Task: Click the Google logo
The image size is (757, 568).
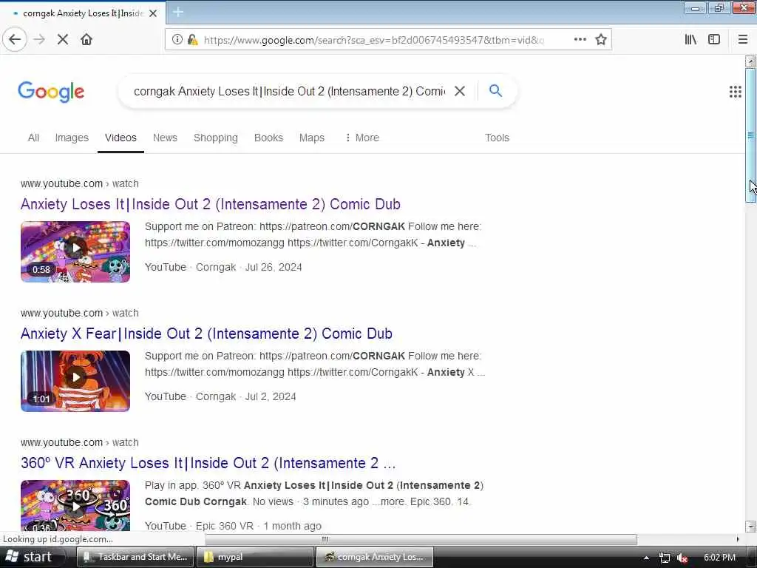Action: tap(51, 91)
